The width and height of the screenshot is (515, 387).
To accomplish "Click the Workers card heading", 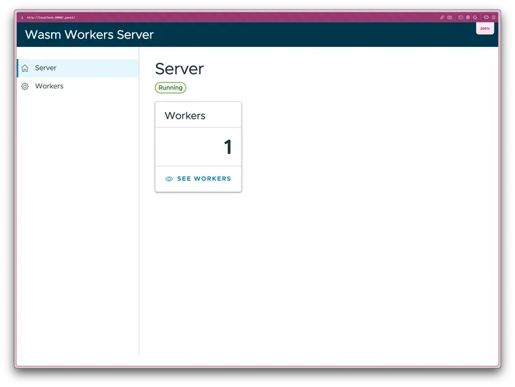I will point(185,115).
